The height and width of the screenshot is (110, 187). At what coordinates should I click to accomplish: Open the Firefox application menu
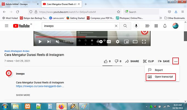coord(183,12)
